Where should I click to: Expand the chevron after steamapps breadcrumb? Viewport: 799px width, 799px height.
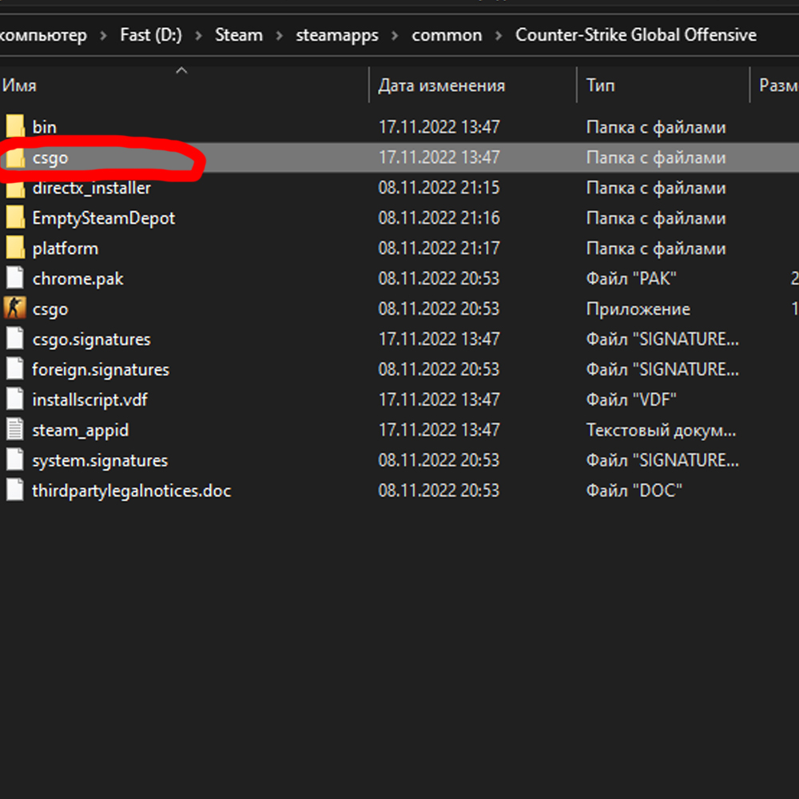(x=395, y=36)
